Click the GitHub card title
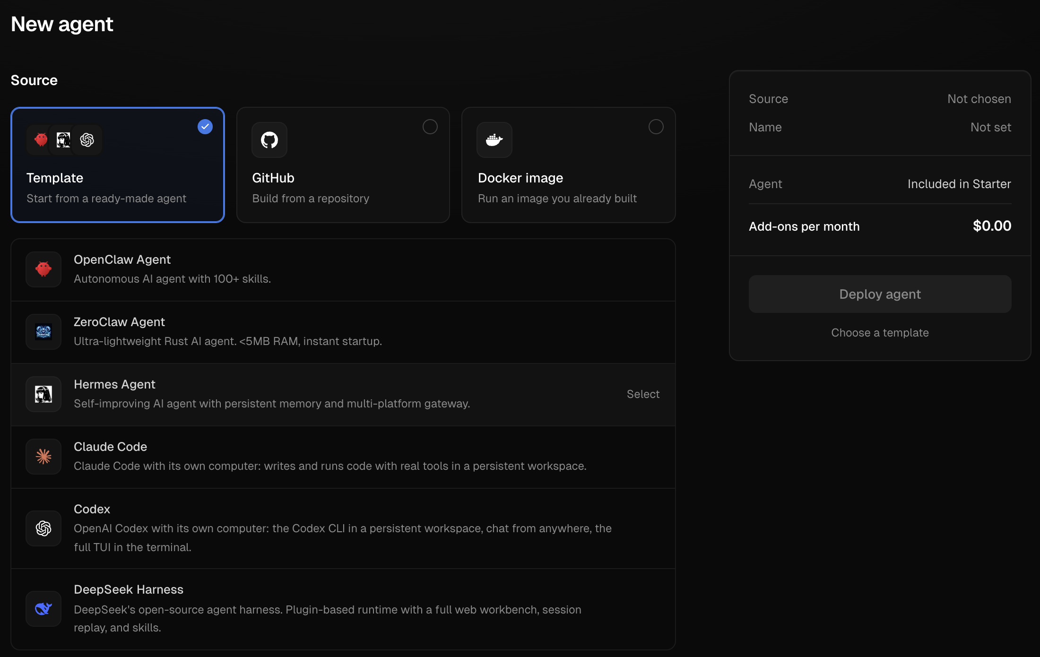Screen dimensions: 1040x657 (273, 178)
